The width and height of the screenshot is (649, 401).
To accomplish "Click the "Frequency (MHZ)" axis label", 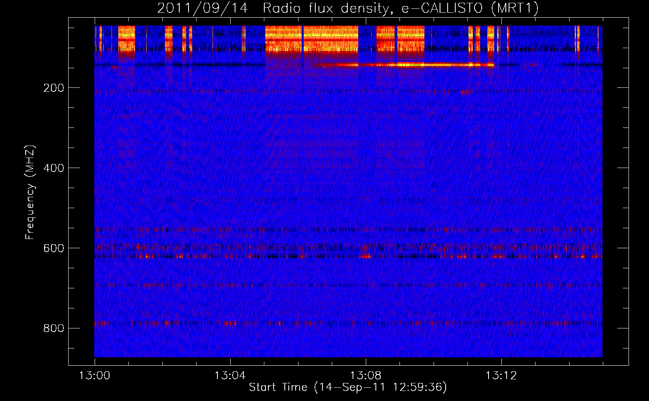I will (x=30, y=192).
